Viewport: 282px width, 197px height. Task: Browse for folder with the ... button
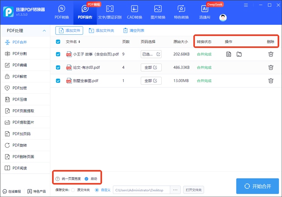click(175, 190)
